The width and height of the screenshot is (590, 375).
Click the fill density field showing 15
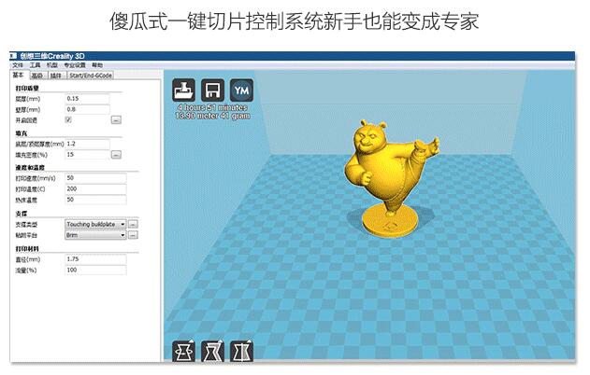(87, 155)
